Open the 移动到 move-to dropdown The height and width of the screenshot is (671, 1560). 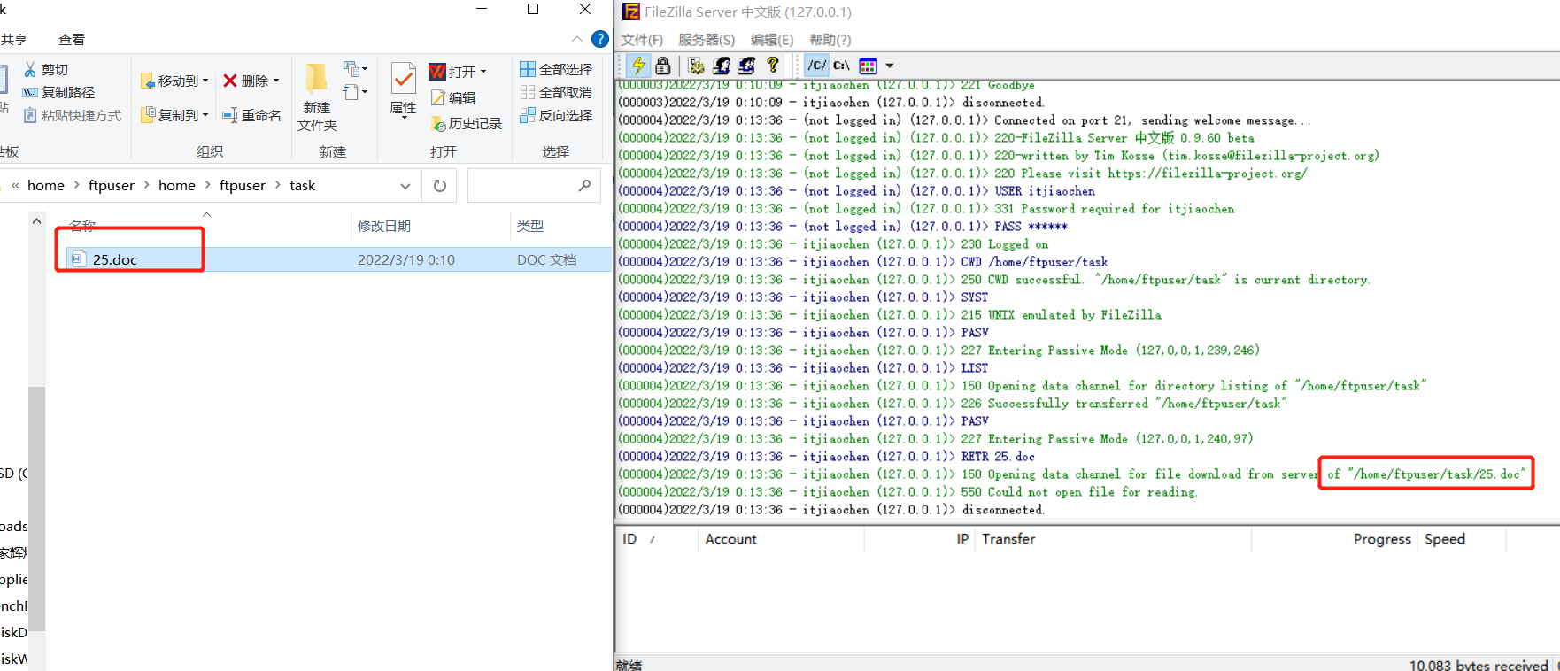pos(174,81)
